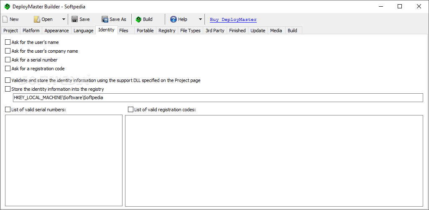Select the Finished tab
The image size is (429, 210).
coord(237,31)
